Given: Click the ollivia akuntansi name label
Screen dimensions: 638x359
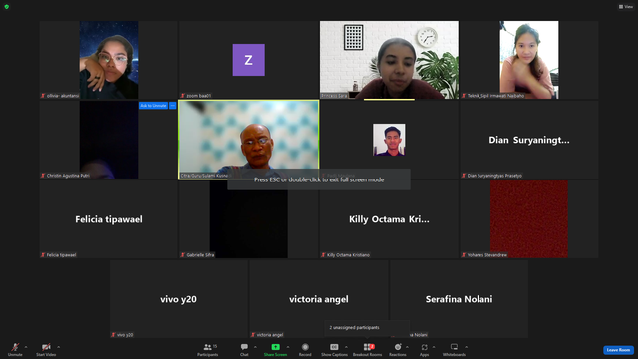Looking at the screenshot, I should (63, 96).
